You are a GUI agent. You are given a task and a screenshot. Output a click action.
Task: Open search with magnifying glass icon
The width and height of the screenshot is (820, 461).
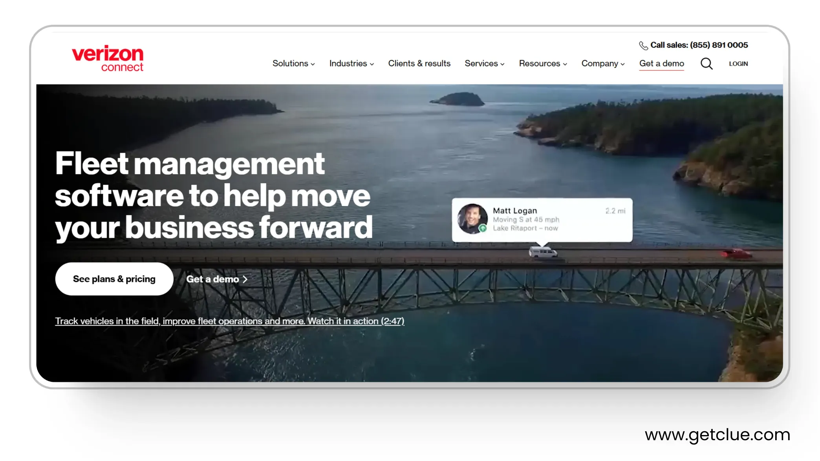[706, 64]
